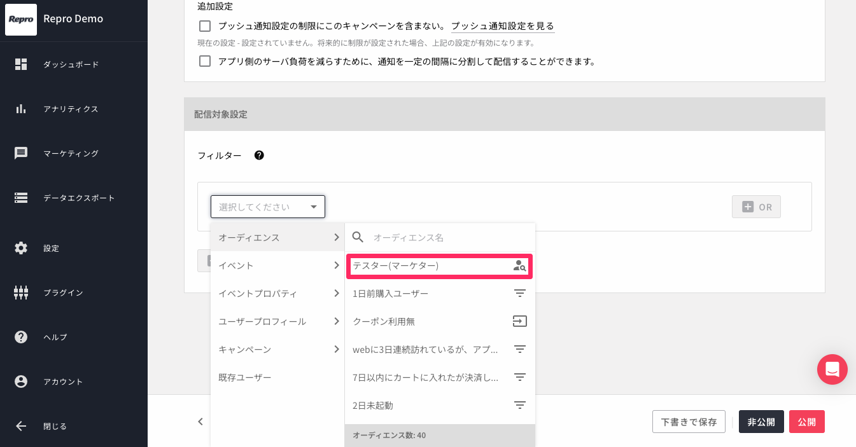Click the filter icon beside 1日前購入ユーザー

click(x=520, y=294)
